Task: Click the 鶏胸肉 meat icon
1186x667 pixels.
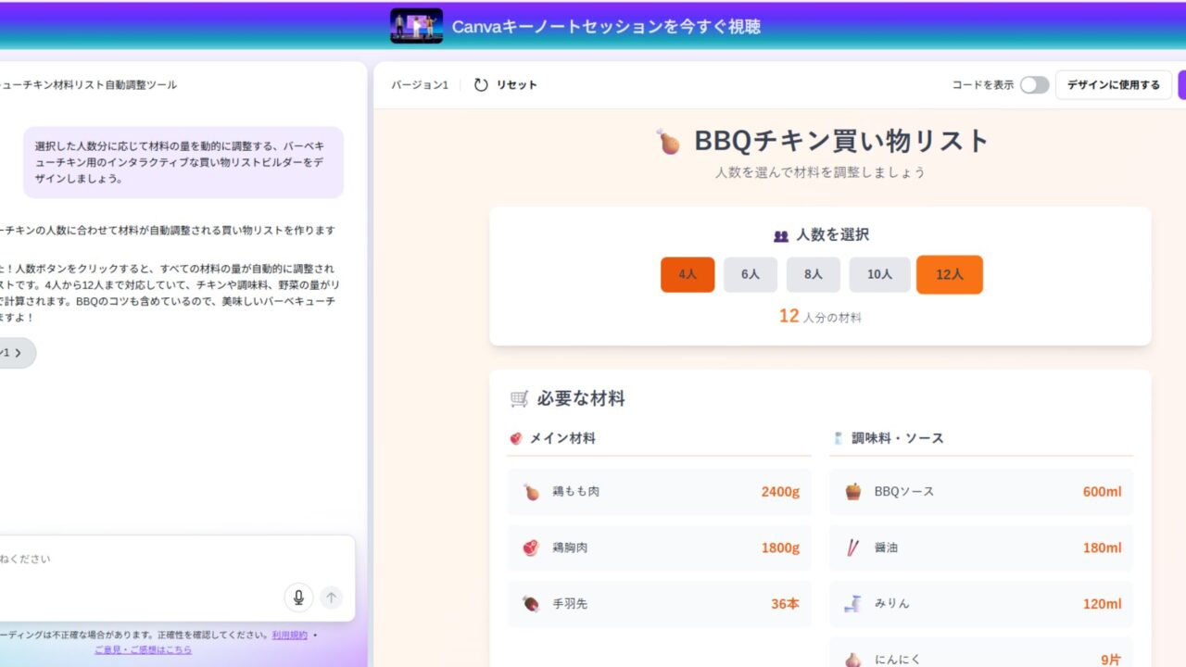Action: (x=530, y=547)
